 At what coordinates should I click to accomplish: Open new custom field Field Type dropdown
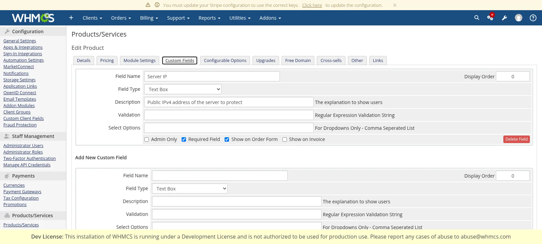pyautogui.click(x=190, y=189)
